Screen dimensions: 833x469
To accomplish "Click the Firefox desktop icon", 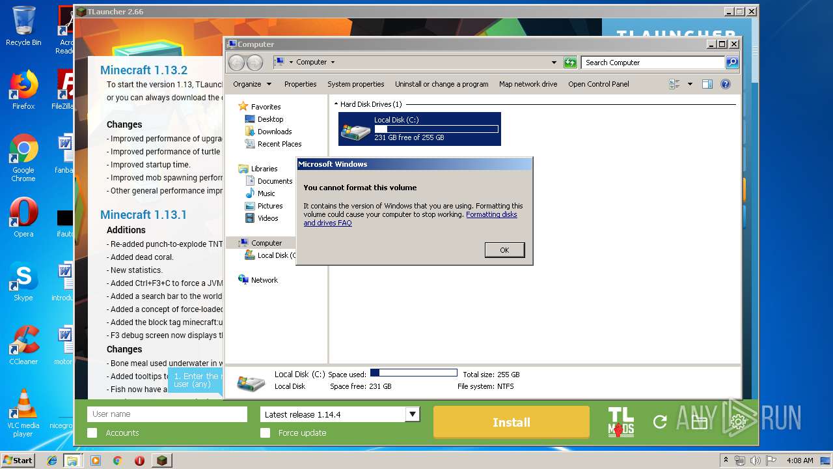I will click(23, 90).
